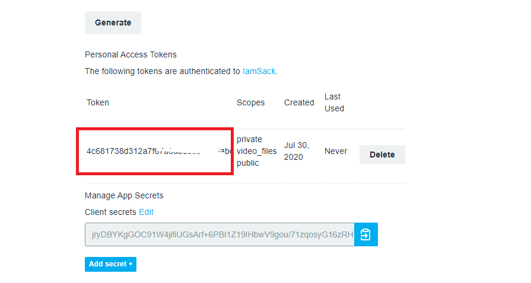Edit the client secrets

click(x=146, y=212)
